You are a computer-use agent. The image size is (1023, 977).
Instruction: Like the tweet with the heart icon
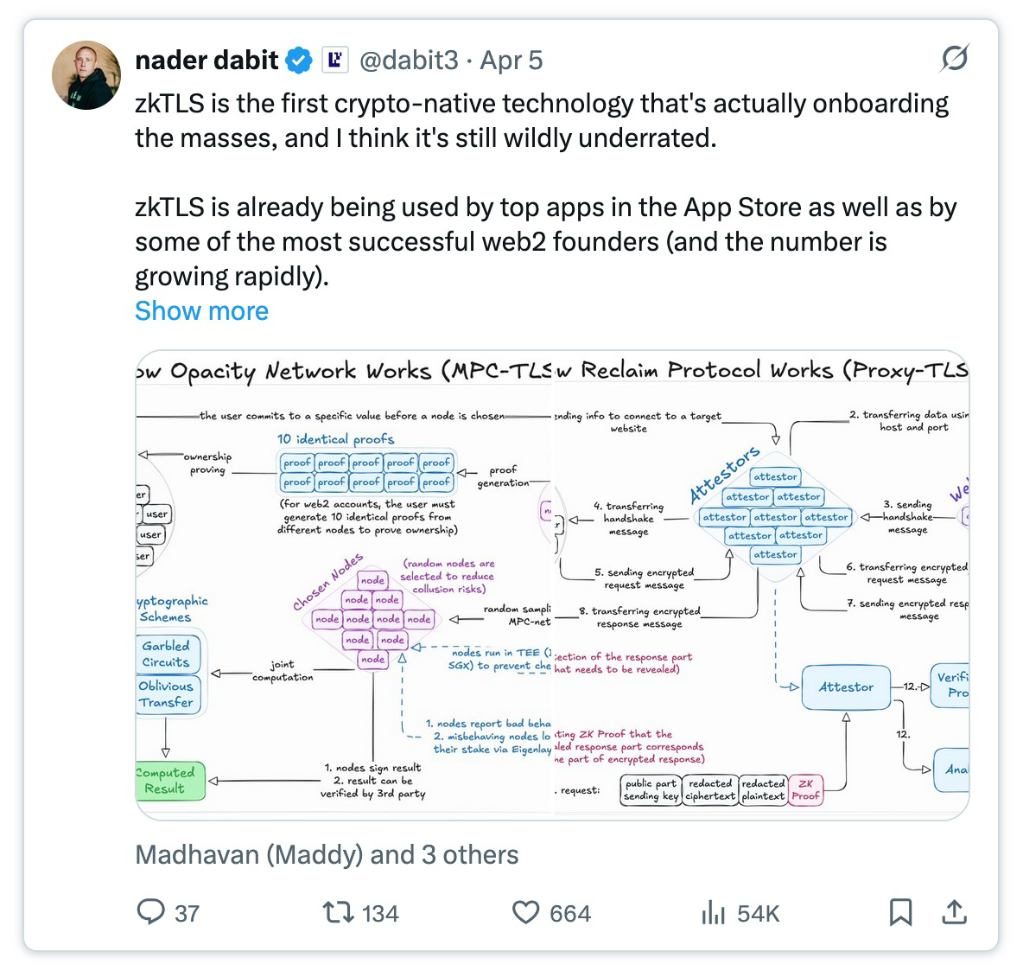click(525, 911)
